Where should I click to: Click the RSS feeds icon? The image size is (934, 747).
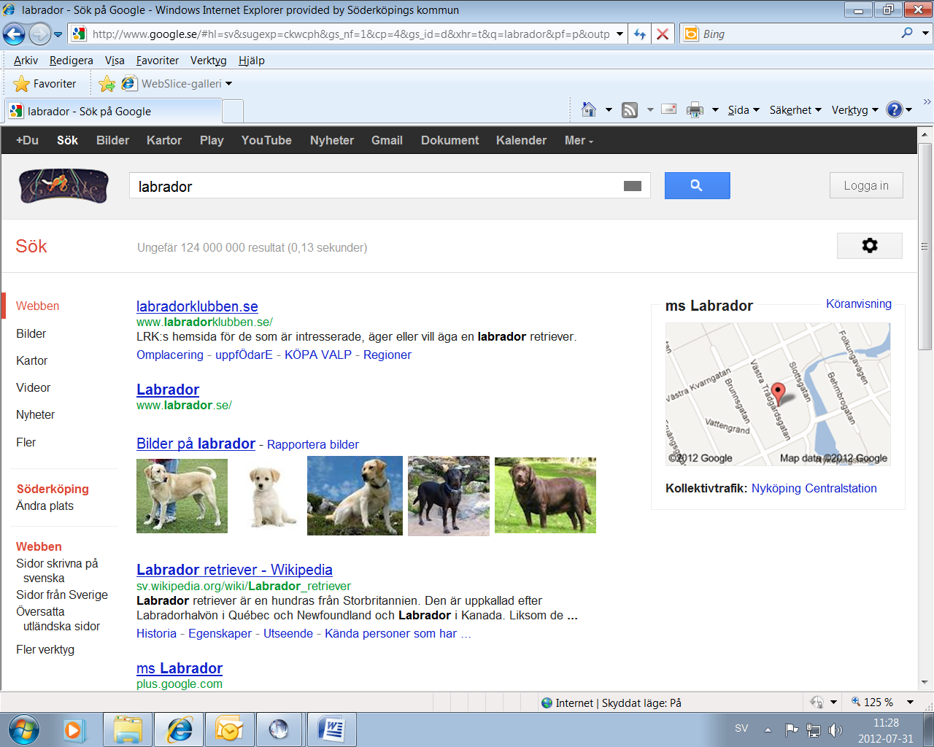[x=630, y=110]
